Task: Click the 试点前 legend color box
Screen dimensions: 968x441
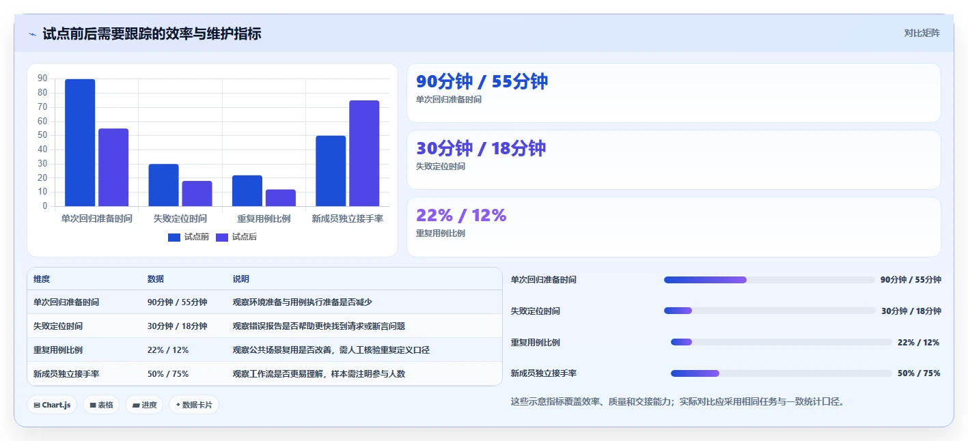Action: click(x=174, y=237)
